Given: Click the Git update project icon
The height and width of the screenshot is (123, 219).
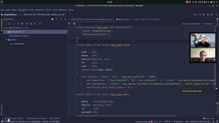Looking at the screenshot, I should [200, 14].
